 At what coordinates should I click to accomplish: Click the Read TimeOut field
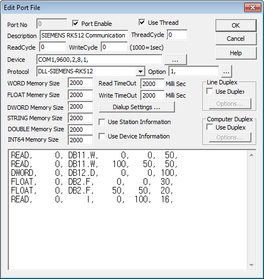point(152,84)
